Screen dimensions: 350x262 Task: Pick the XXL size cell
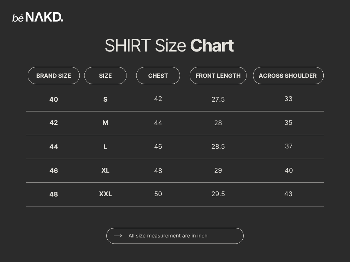(105, 194)
